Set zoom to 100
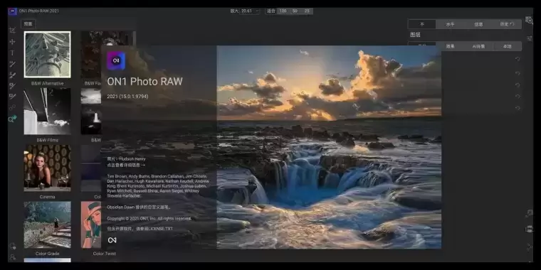This screenshot has width=541, height=270. point(283,11)
